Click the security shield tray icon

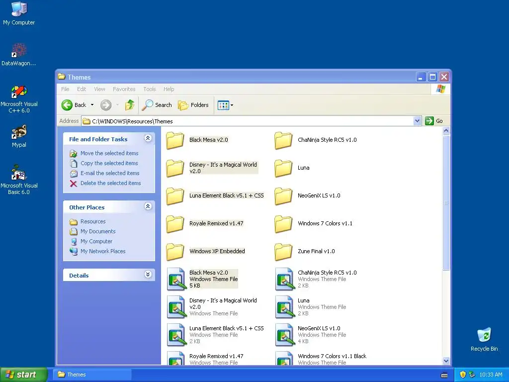(x=463, y=375)
